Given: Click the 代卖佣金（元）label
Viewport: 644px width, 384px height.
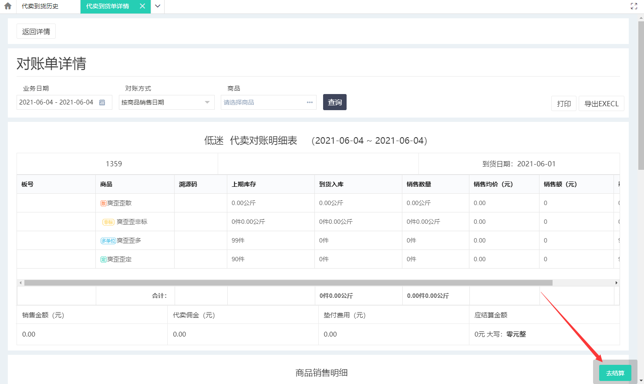Looking at the screenshot, I should point(194,315).
